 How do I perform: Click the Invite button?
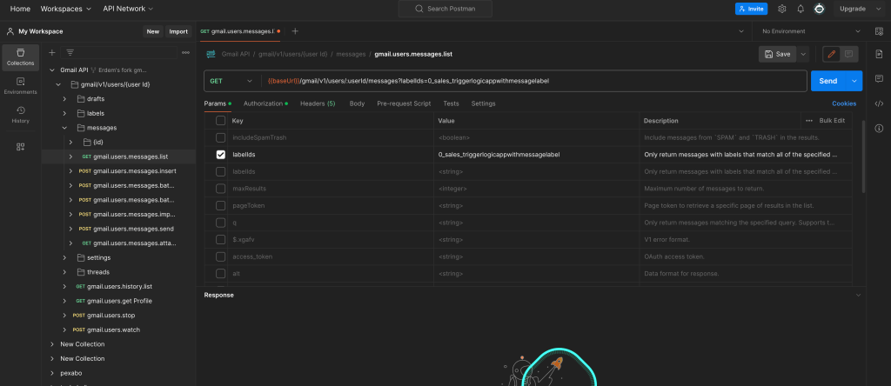751,9
